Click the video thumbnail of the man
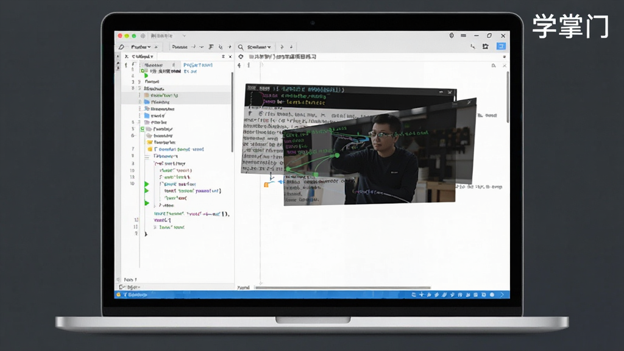Screen dimensions: 624x351 pyautogui.click(x=378, y=153)
